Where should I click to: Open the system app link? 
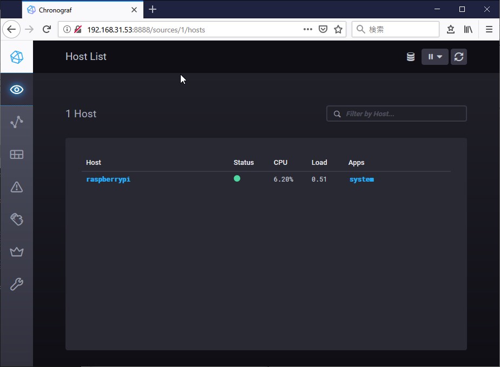pos(361,179)
